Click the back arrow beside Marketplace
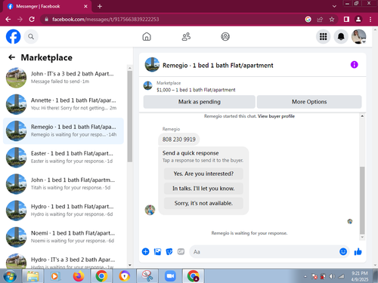Viewport: 378px width, 283px height. pyautogui.click(x=11, y=57)
